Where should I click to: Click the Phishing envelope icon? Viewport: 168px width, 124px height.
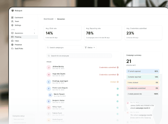coord(12,37)
